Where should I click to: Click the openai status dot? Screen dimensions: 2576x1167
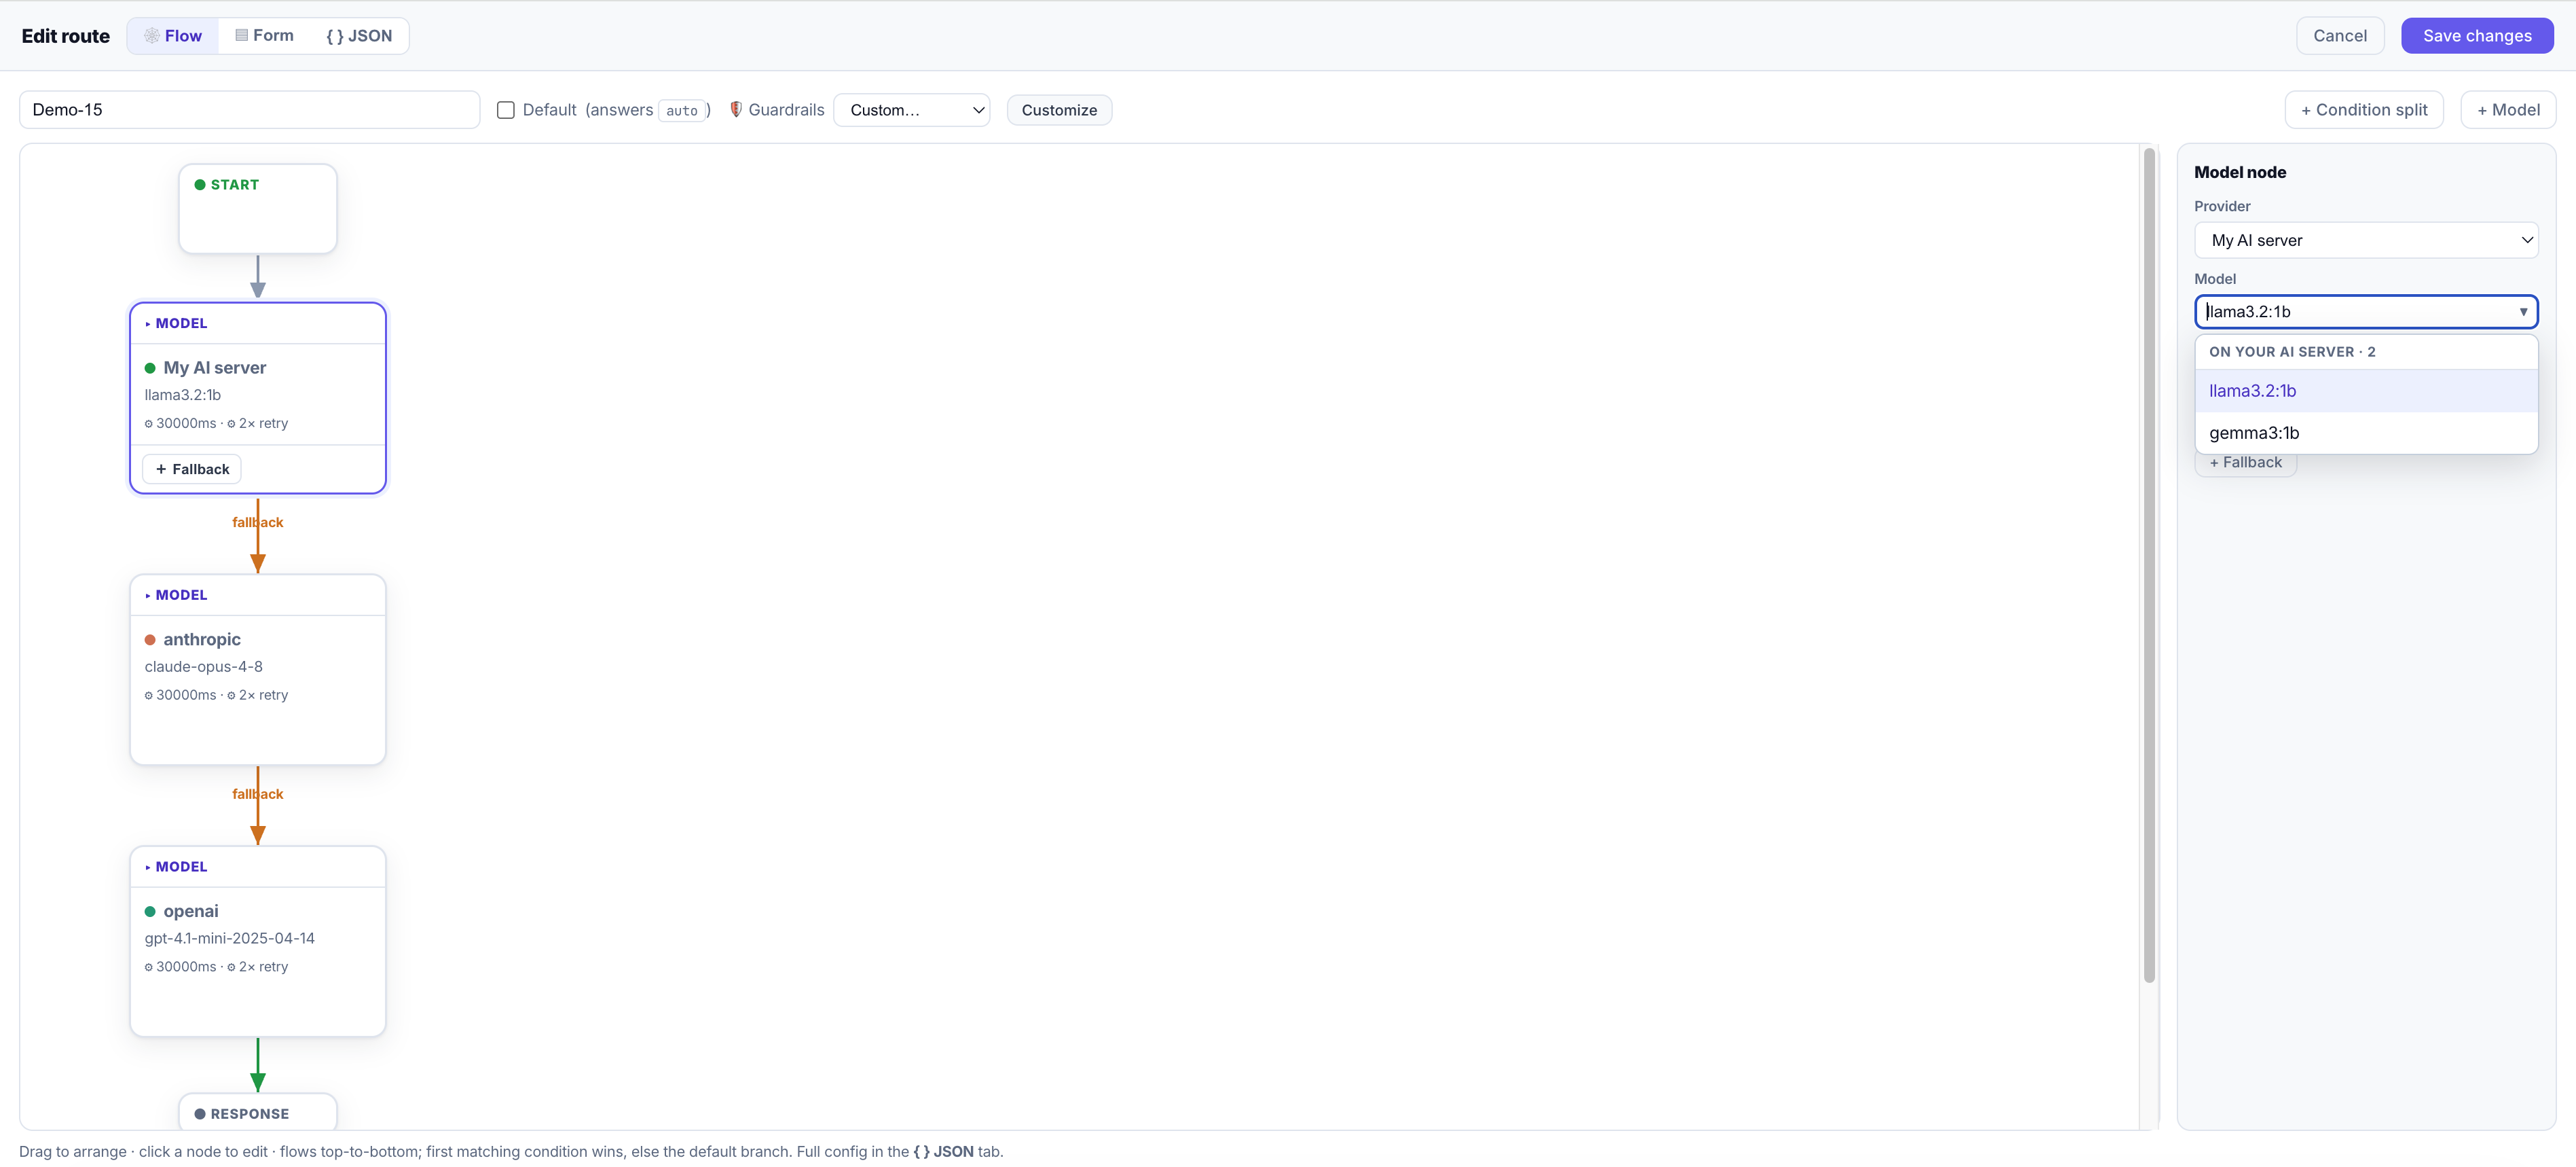[x=150, y=912]
